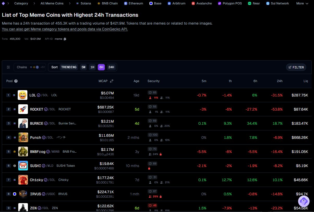Click the LOL coin emoji icon
Viewport: 314px width, 212px height.
coord(23,95)
